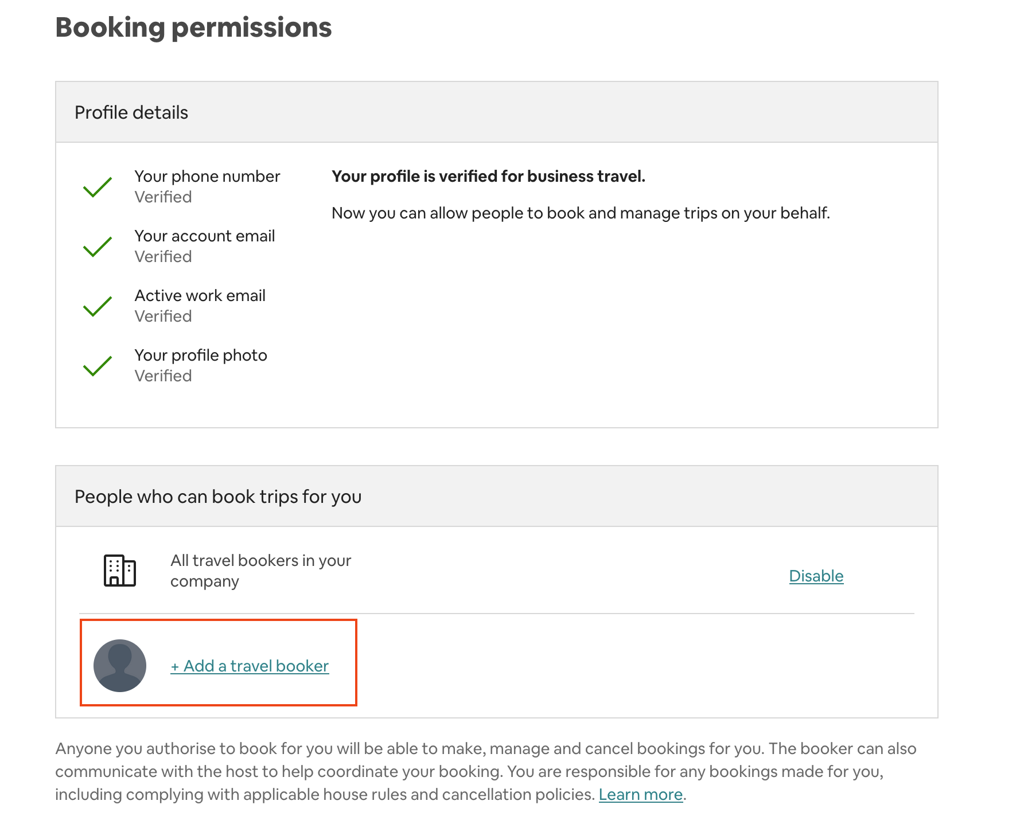
Task: Click the authorisation disclaimer paragraph
Action: pos(486,771)
